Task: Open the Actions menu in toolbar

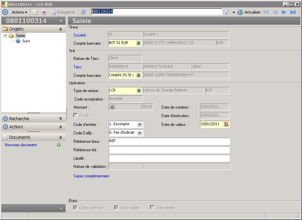Action: [x=19, y=12]
